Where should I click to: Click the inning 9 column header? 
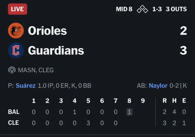click(x=143, y=101)
